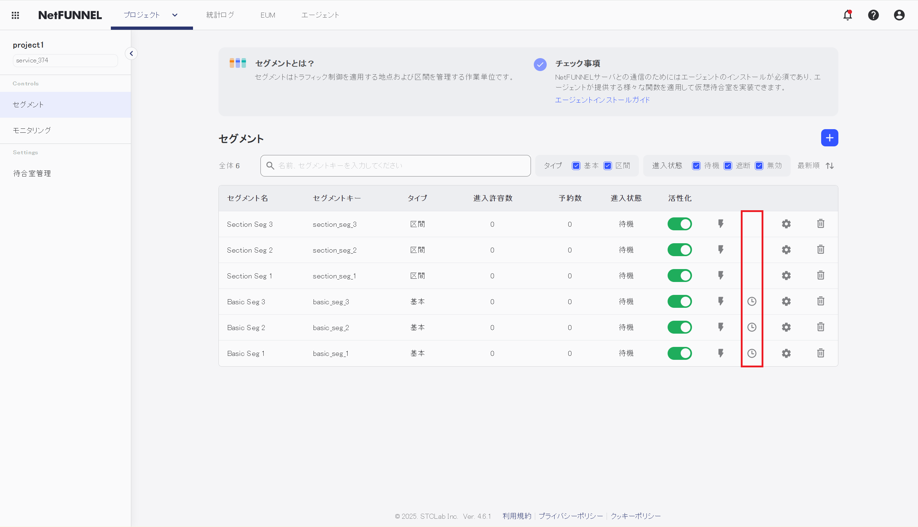Open the apps grid icon next to the NetFUNNEL logo
Image resolution: width=918 pixels, height=527 pixels.
[15, 15]
